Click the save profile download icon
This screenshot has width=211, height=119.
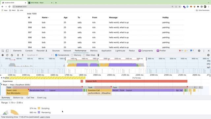23,55
